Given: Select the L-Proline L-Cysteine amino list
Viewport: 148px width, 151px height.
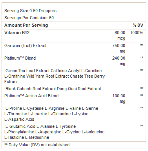Looking at the screenshot, I should tap(51, 114).
